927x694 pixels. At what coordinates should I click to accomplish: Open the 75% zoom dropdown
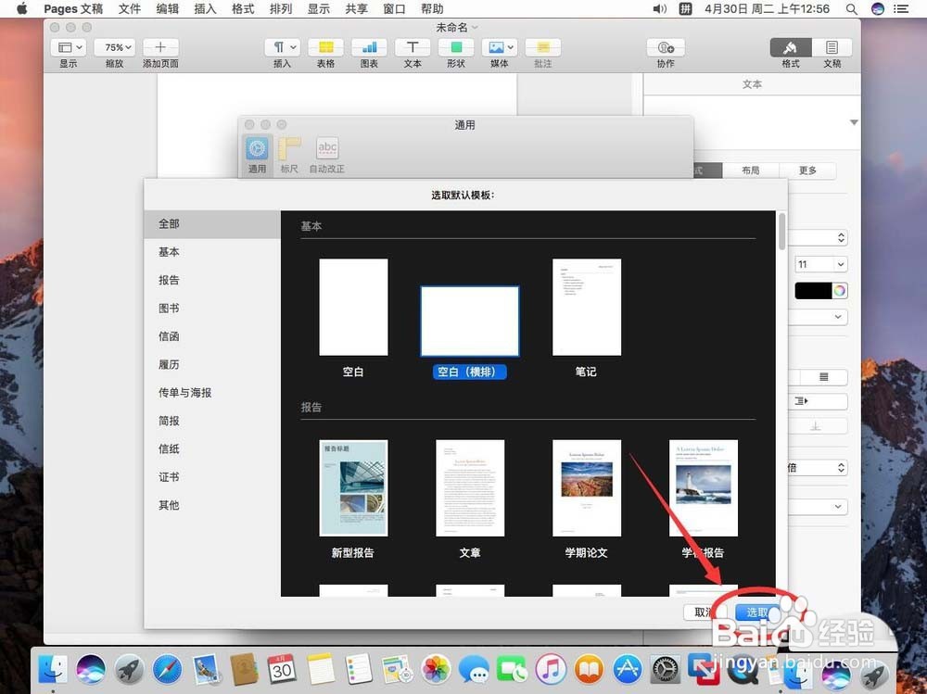[x=114, y=47]
